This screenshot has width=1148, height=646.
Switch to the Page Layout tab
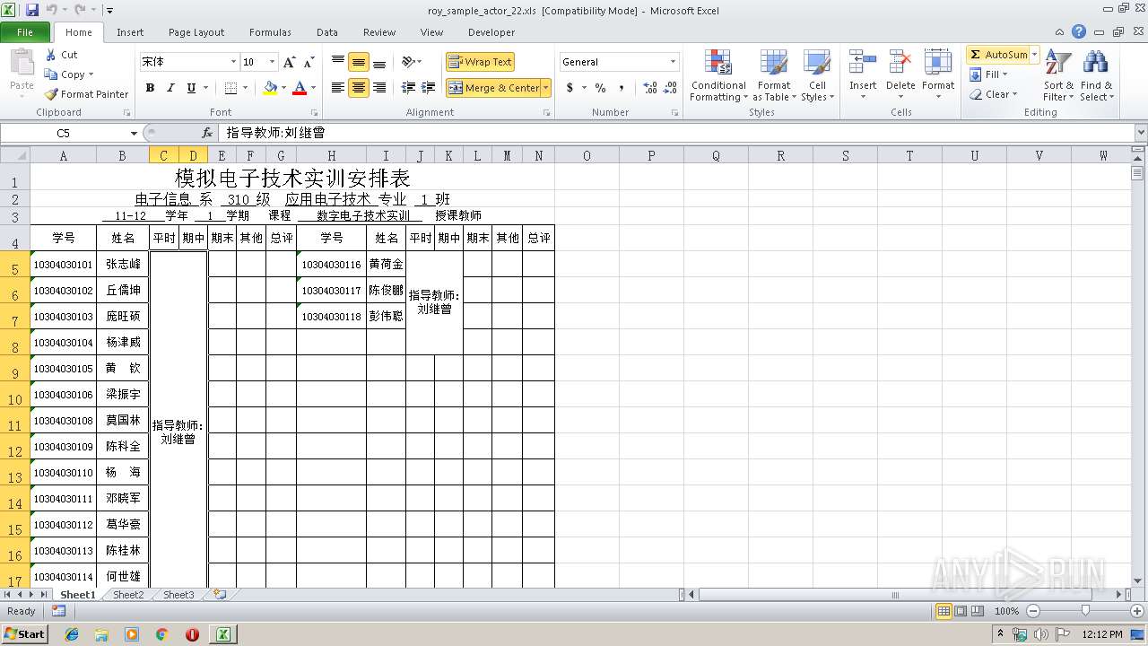196,32
